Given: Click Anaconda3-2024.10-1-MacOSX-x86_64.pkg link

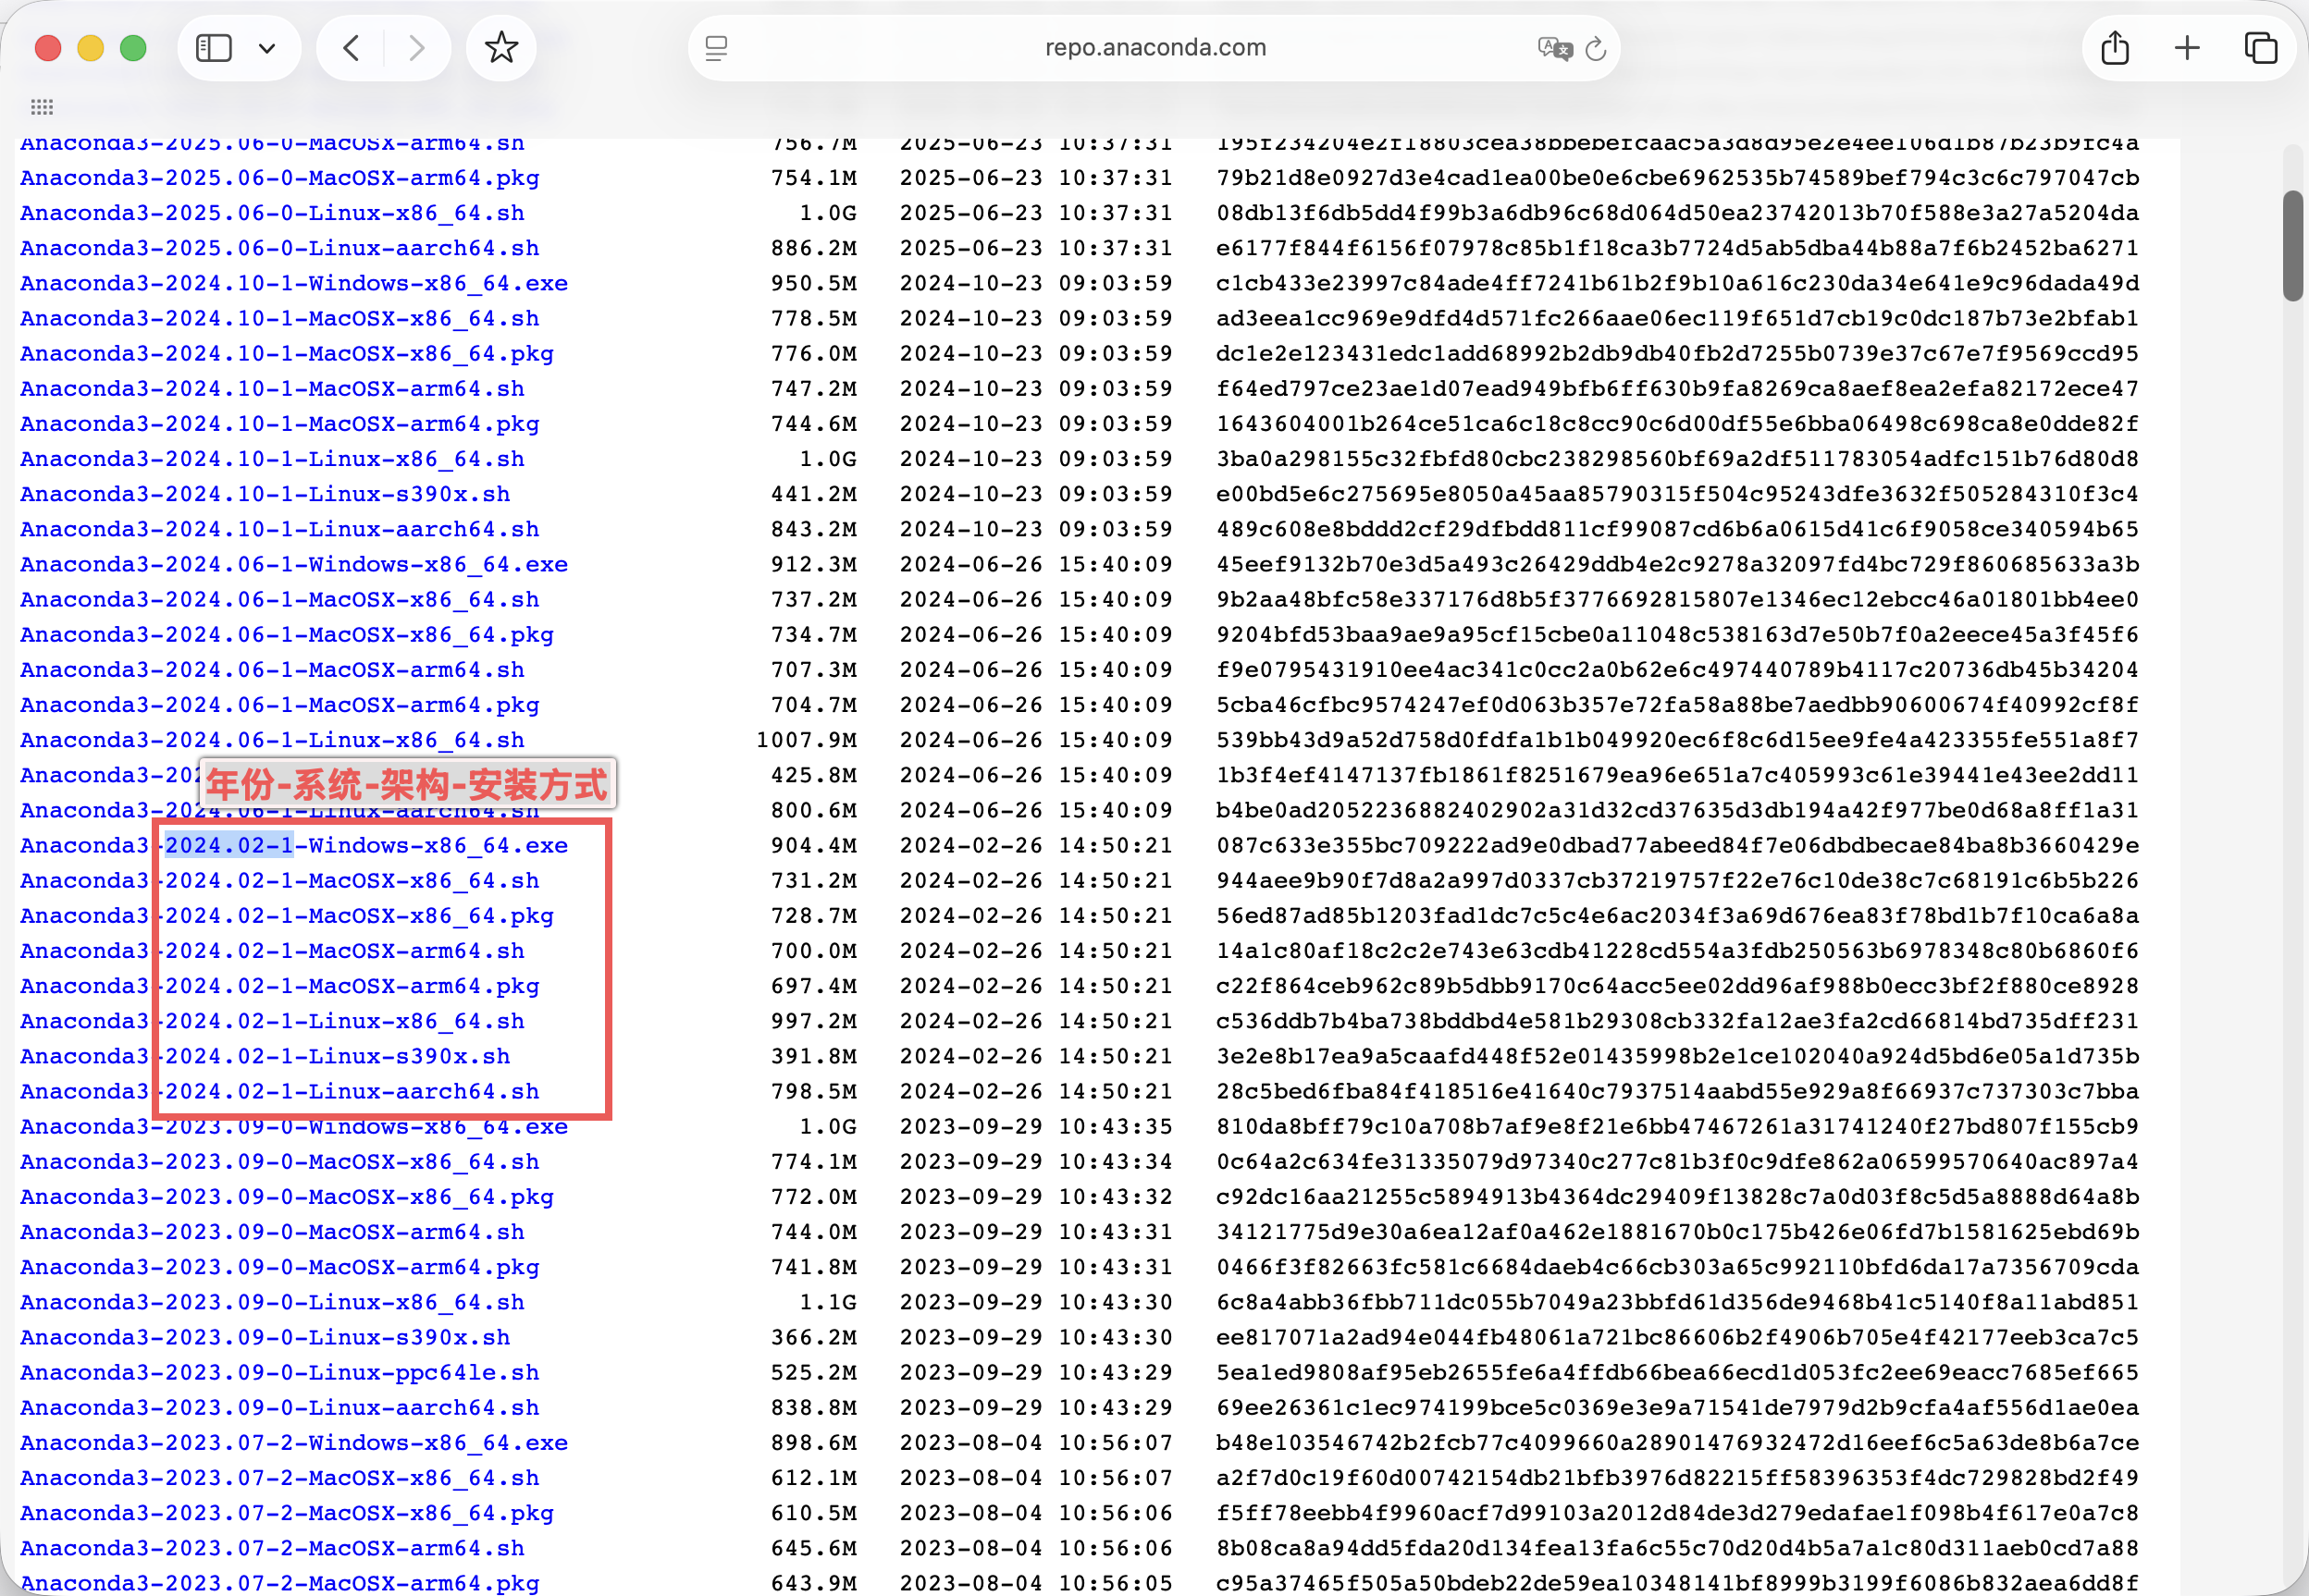Looking at the screenshot, I should [x=287, y=353].
